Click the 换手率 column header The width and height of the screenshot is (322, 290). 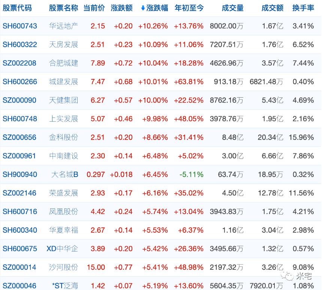point(303,8)
